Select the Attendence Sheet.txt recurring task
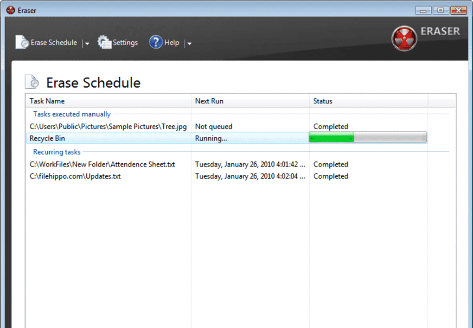This screenshot has width=473, height=328. [x=102, y=164]
